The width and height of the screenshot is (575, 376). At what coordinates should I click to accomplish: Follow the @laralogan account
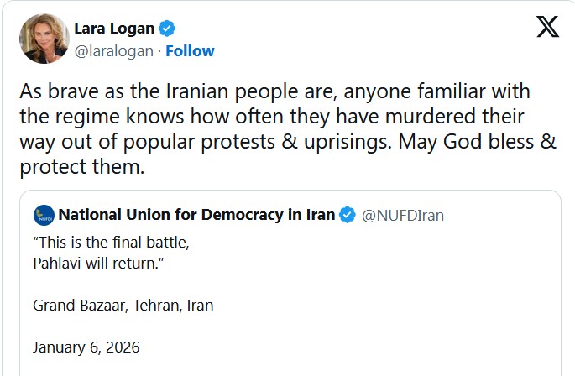(190, 50)
